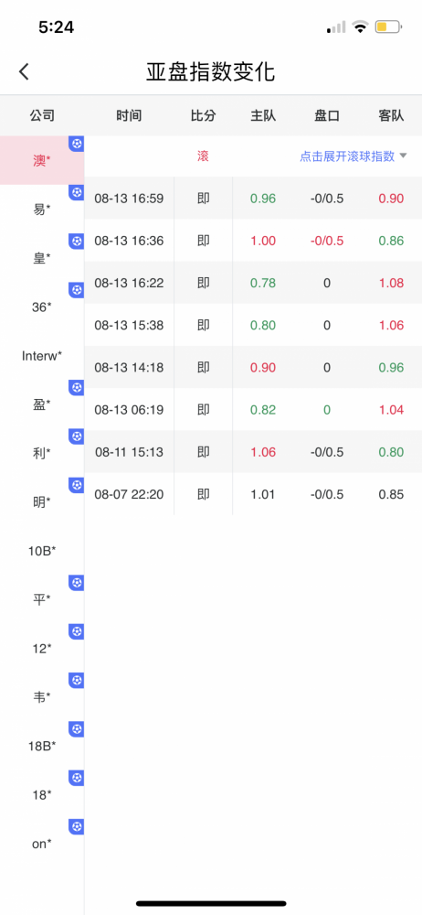Viewport: 422px width, 915px height.
Task: Select company on* in sidebar
Action: click(x=42, y=844)
